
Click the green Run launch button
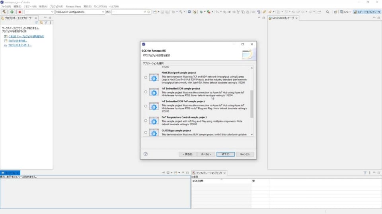[12, 12]
